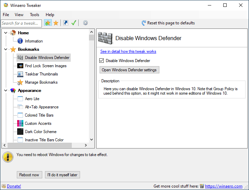Image resolution: width=249 pixels, height=190 pixels.
Task: Click the Winaero Tweaker title bar app icon
Action: [6, 5]
